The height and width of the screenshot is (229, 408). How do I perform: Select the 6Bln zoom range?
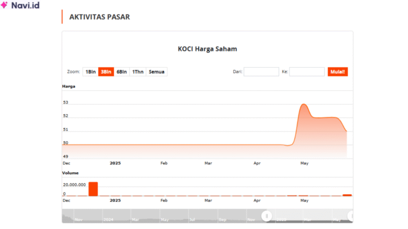pos(122,72)
